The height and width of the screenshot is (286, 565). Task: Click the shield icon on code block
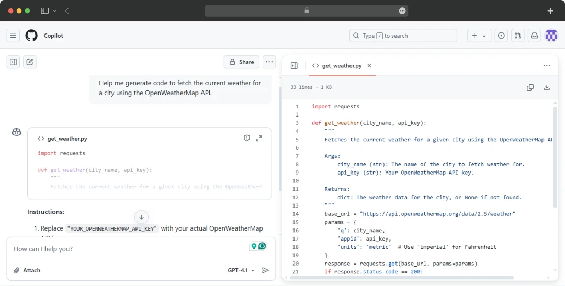pos(247,138)
